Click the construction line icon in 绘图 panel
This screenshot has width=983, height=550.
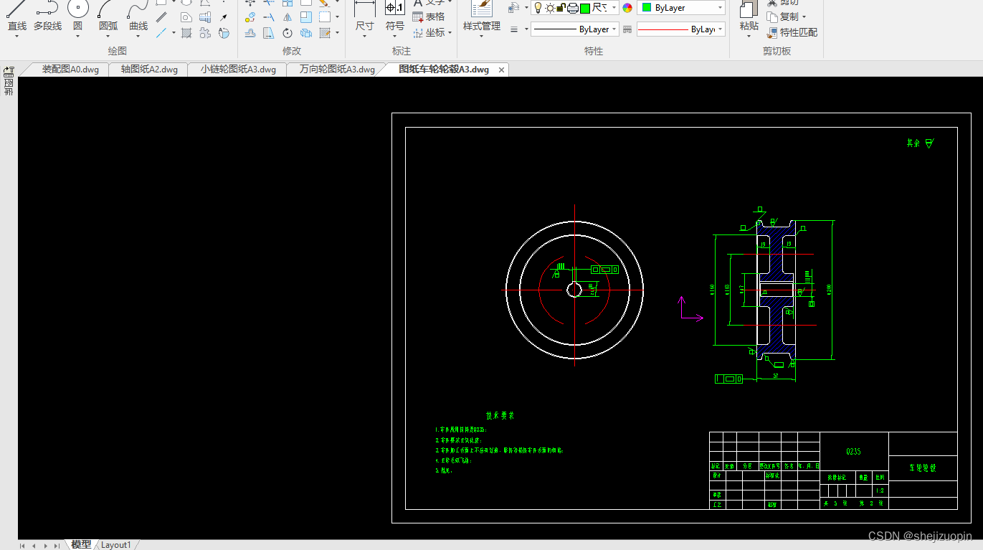[161, 33]
